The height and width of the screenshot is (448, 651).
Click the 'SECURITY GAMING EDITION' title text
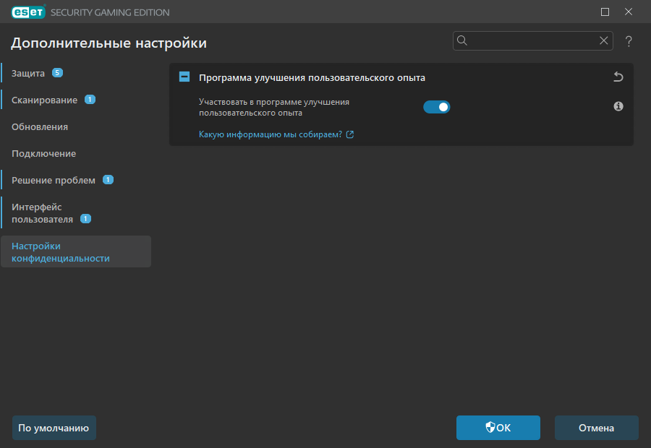pyautogui.click(x=110, y=12)
